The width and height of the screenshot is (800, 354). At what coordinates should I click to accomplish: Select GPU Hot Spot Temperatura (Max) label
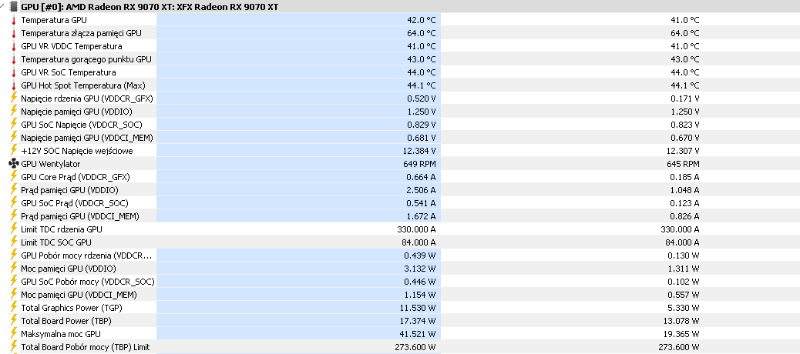83,85
